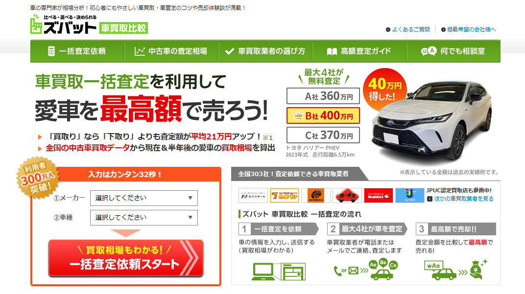Image resolution: width=525 pixels, height=294 pixels.
Task: Open the 中古車の査定相場 menu item
Action: point(171,51)
